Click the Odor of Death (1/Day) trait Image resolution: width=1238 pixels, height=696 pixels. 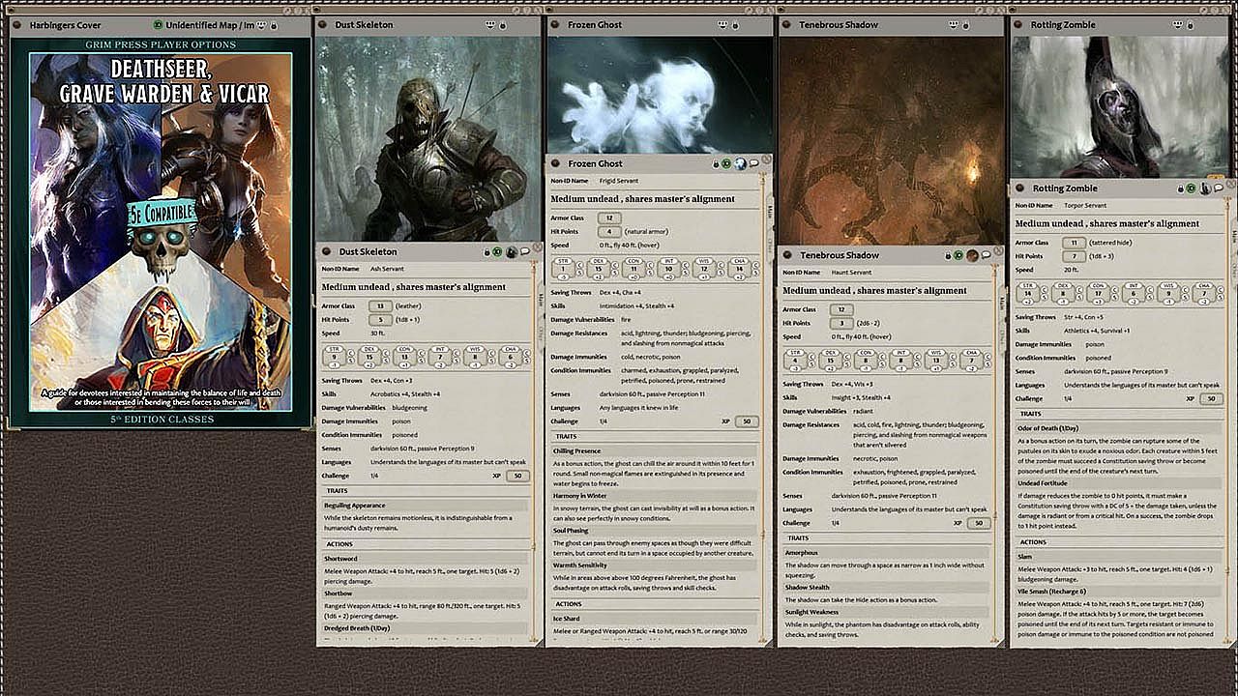pos(1048,428)
